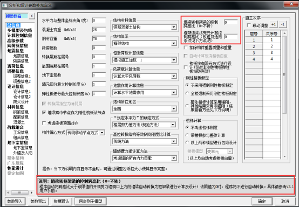The image size is (299, 207).
Task: Open 风荷载信息 in the left tree
Action: pyautogui.click(x=18, y=46)
